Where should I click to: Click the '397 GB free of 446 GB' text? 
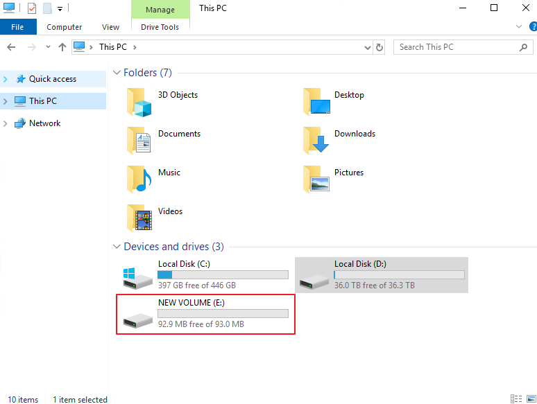[x=197, y=286]
